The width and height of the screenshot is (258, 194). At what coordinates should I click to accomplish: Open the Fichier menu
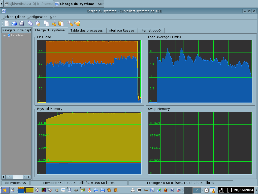point(8,17)
